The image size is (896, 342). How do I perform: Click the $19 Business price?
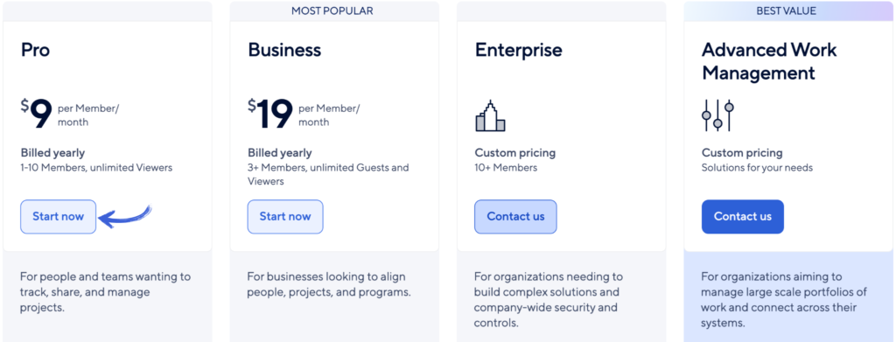coord(270,114)
